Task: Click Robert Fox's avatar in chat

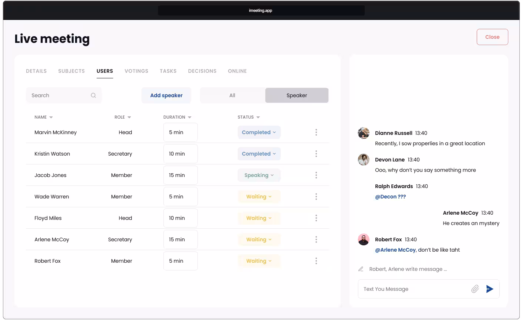Action: coord(364,239)
